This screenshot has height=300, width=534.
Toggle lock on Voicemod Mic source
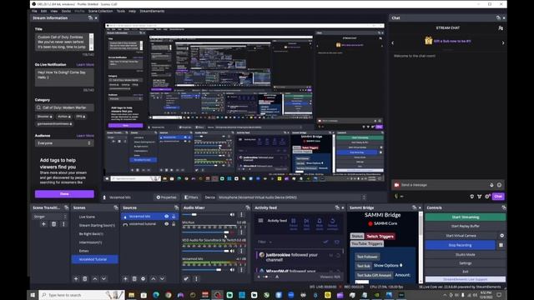(174, 217)
